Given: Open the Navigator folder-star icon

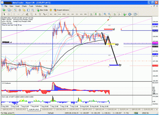Looking at the screenshot, I should 24,10.
